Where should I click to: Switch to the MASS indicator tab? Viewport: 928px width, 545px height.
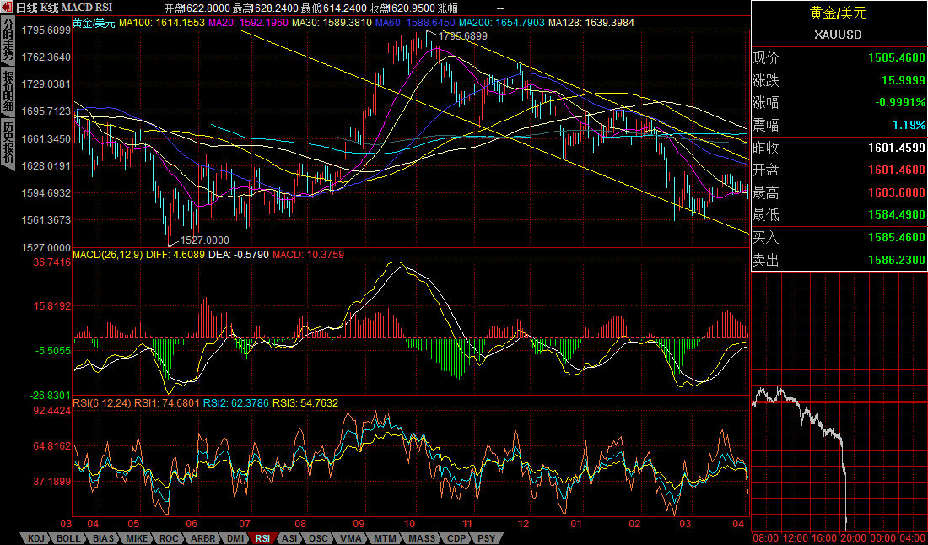(422, 538)
